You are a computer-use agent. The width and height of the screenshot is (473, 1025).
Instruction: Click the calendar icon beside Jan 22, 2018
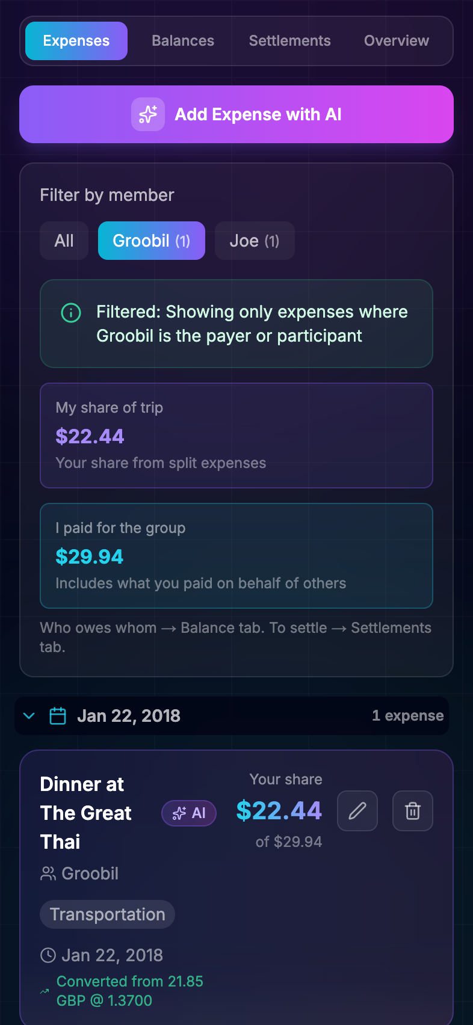[58, 716]
